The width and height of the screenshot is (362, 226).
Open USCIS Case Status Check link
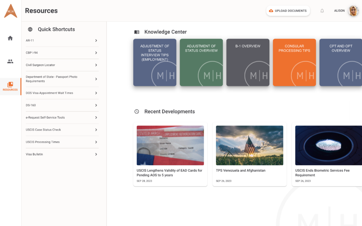click(x=43, y=130)
